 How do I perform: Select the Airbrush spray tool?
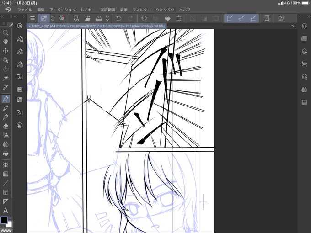click(5, 135)
